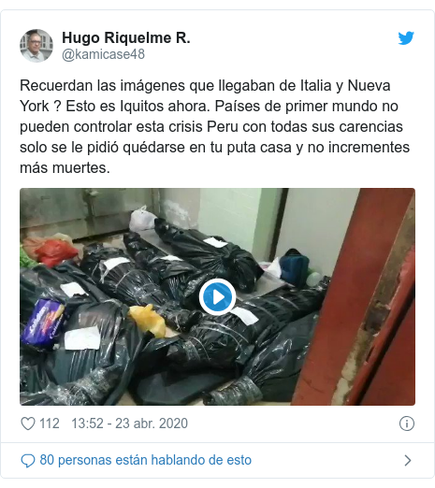Click the tweet text starting with 'Recuerdan las imágenes'
The image size is (435, 488).
point(214,126)
